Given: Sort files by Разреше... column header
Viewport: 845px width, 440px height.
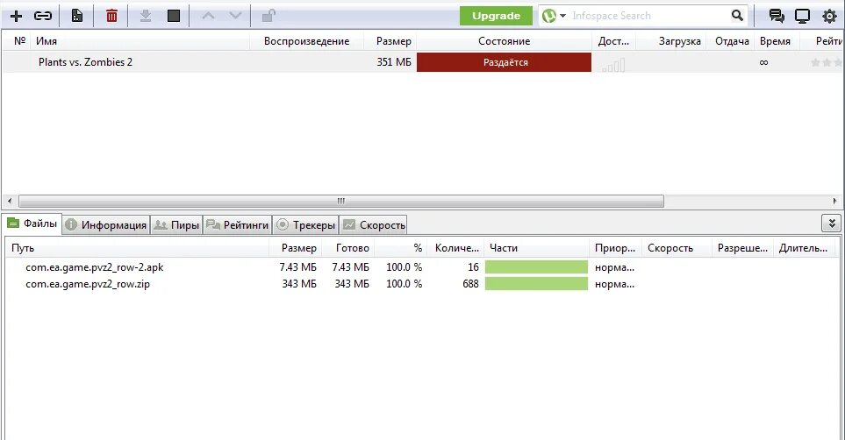Looking at the screenshot, I should (x=742, y=248).
